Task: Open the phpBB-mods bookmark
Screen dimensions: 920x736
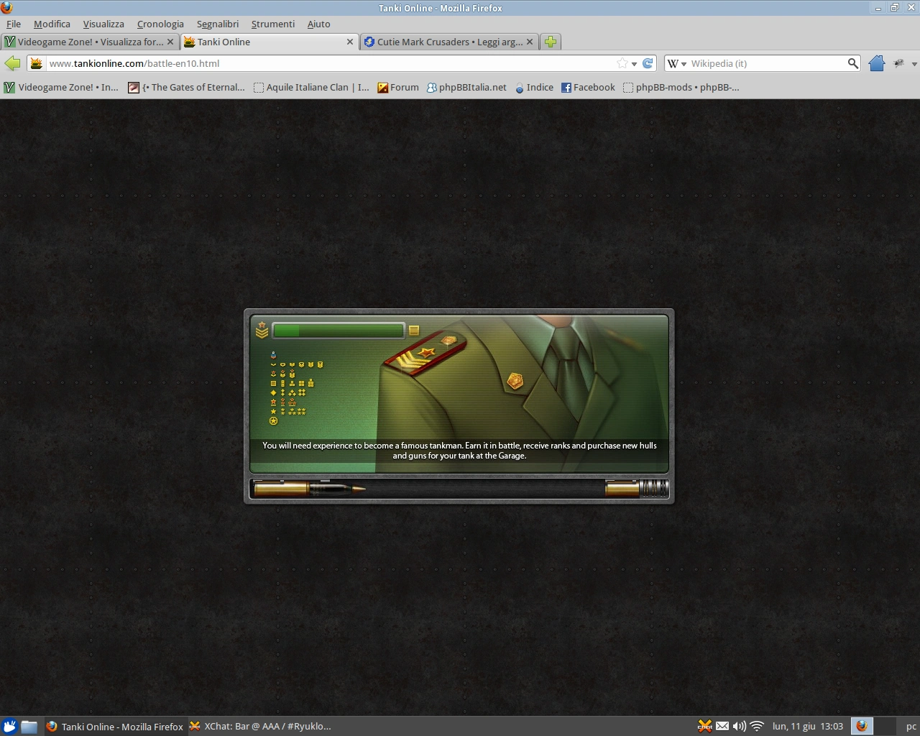Action: 681,87
